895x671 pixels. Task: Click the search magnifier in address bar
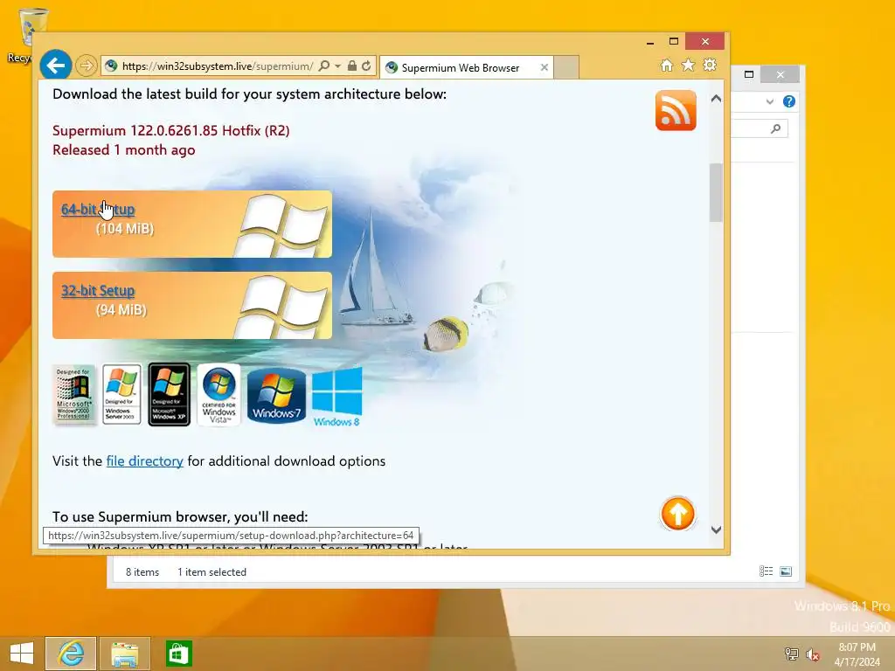(323, 66)
